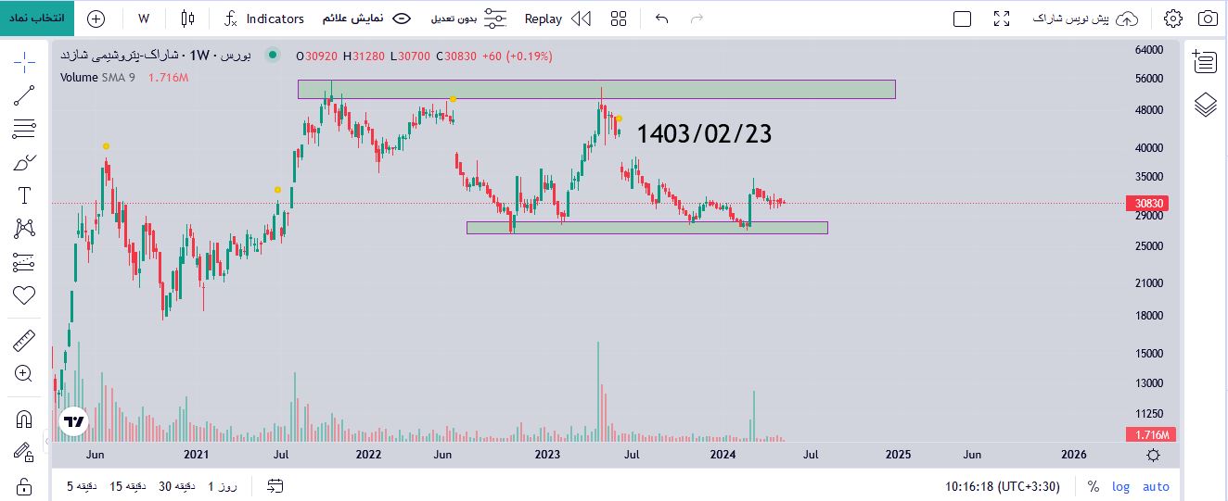The height and width of the screenshot is (501, 1228).
Task: Redo the chart action
Action: (x=697, y=19)
